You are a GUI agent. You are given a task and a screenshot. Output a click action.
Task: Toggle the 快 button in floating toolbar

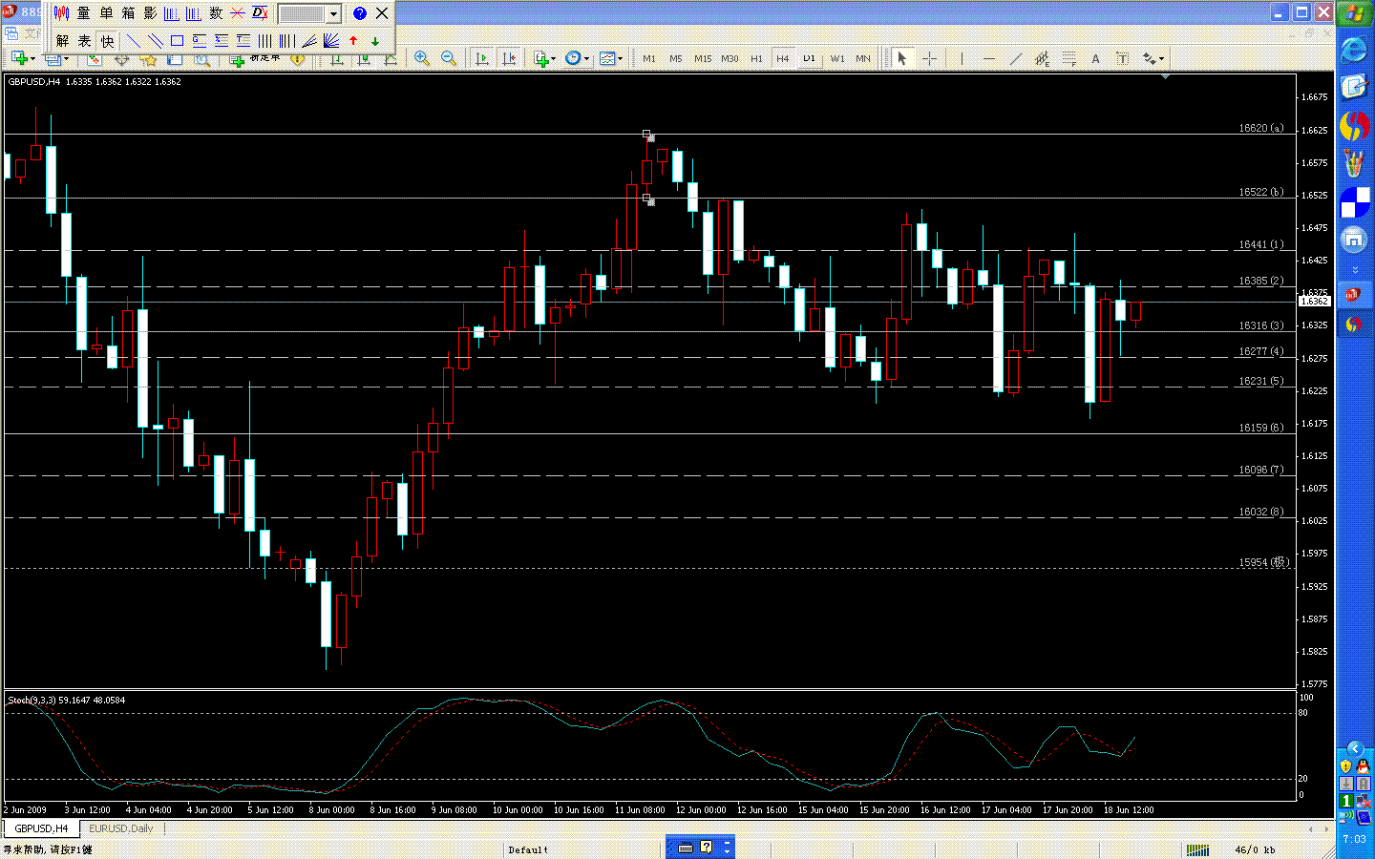pyautogui.click(x=107, y=41)
